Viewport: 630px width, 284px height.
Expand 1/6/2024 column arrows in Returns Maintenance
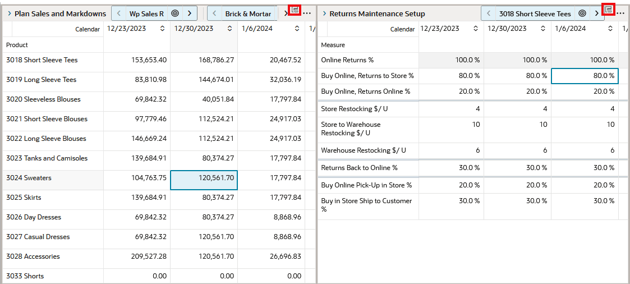pyautogui.click(x=610, y=29)
